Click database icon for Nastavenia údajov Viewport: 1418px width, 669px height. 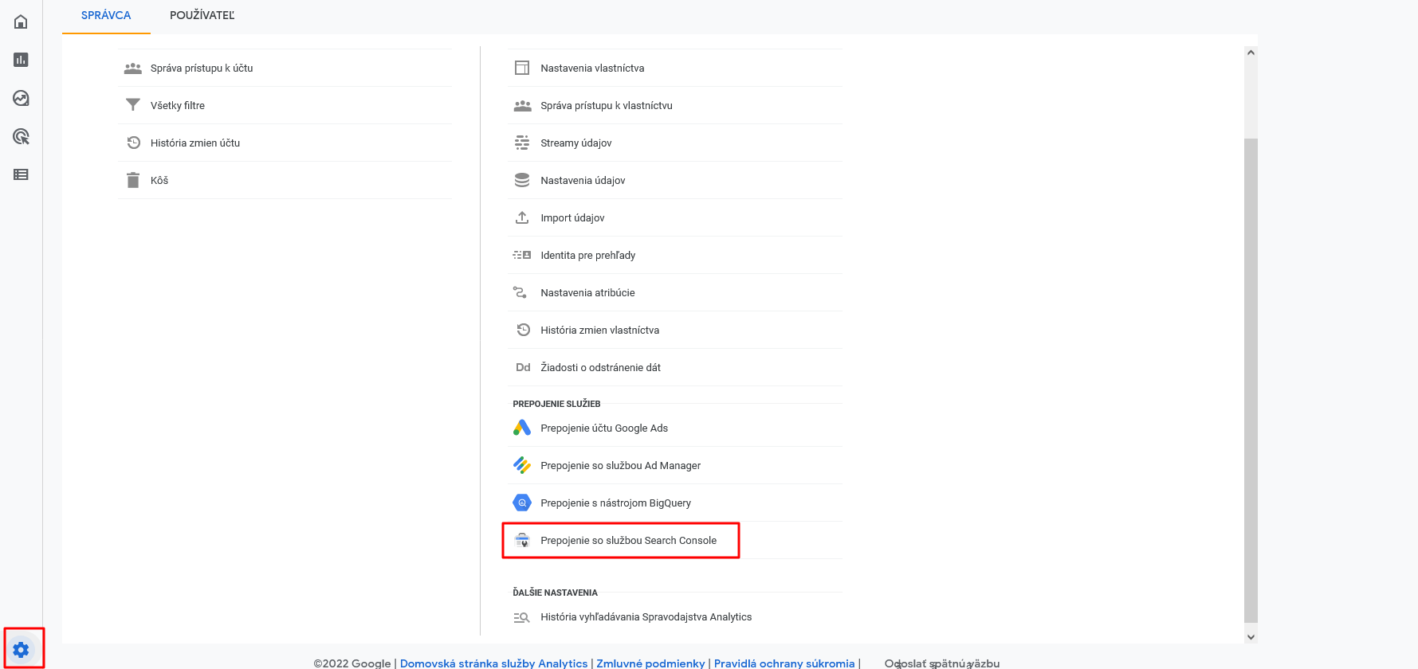tap(522, 180)
